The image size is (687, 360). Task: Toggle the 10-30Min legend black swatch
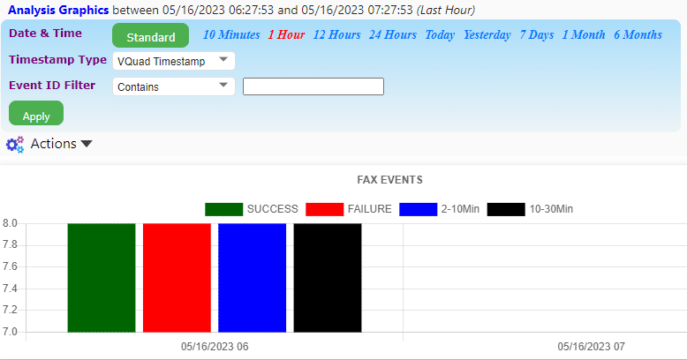click(x=506, y=209)
